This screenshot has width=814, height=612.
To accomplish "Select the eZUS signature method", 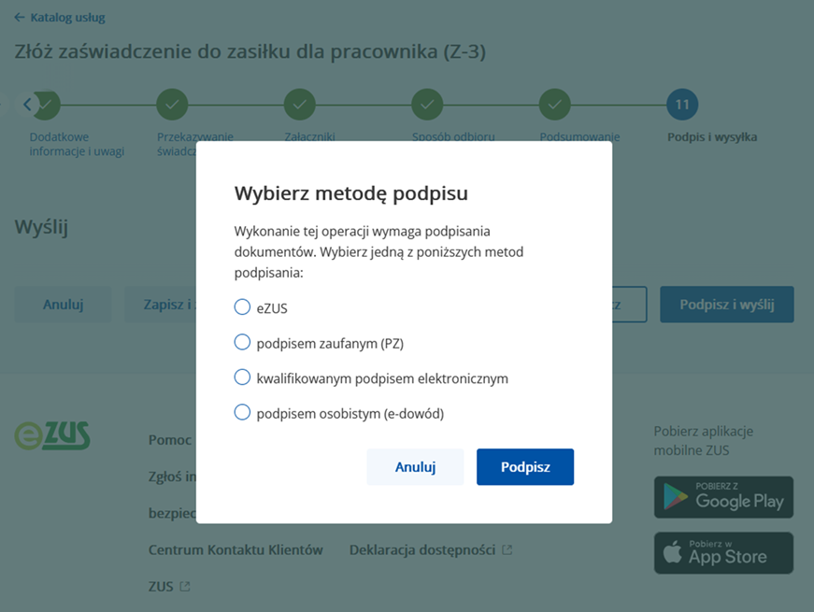I will coord(242,306).
